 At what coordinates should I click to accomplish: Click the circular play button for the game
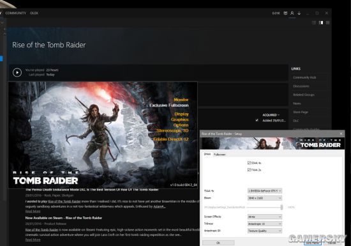17,72
